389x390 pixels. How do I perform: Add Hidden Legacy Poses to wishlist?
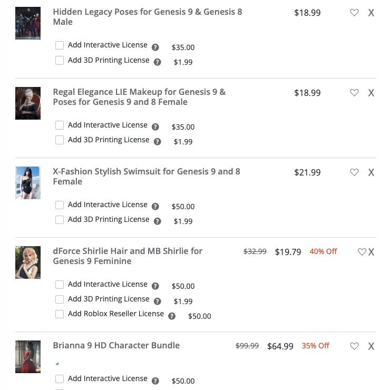(354, 13)
